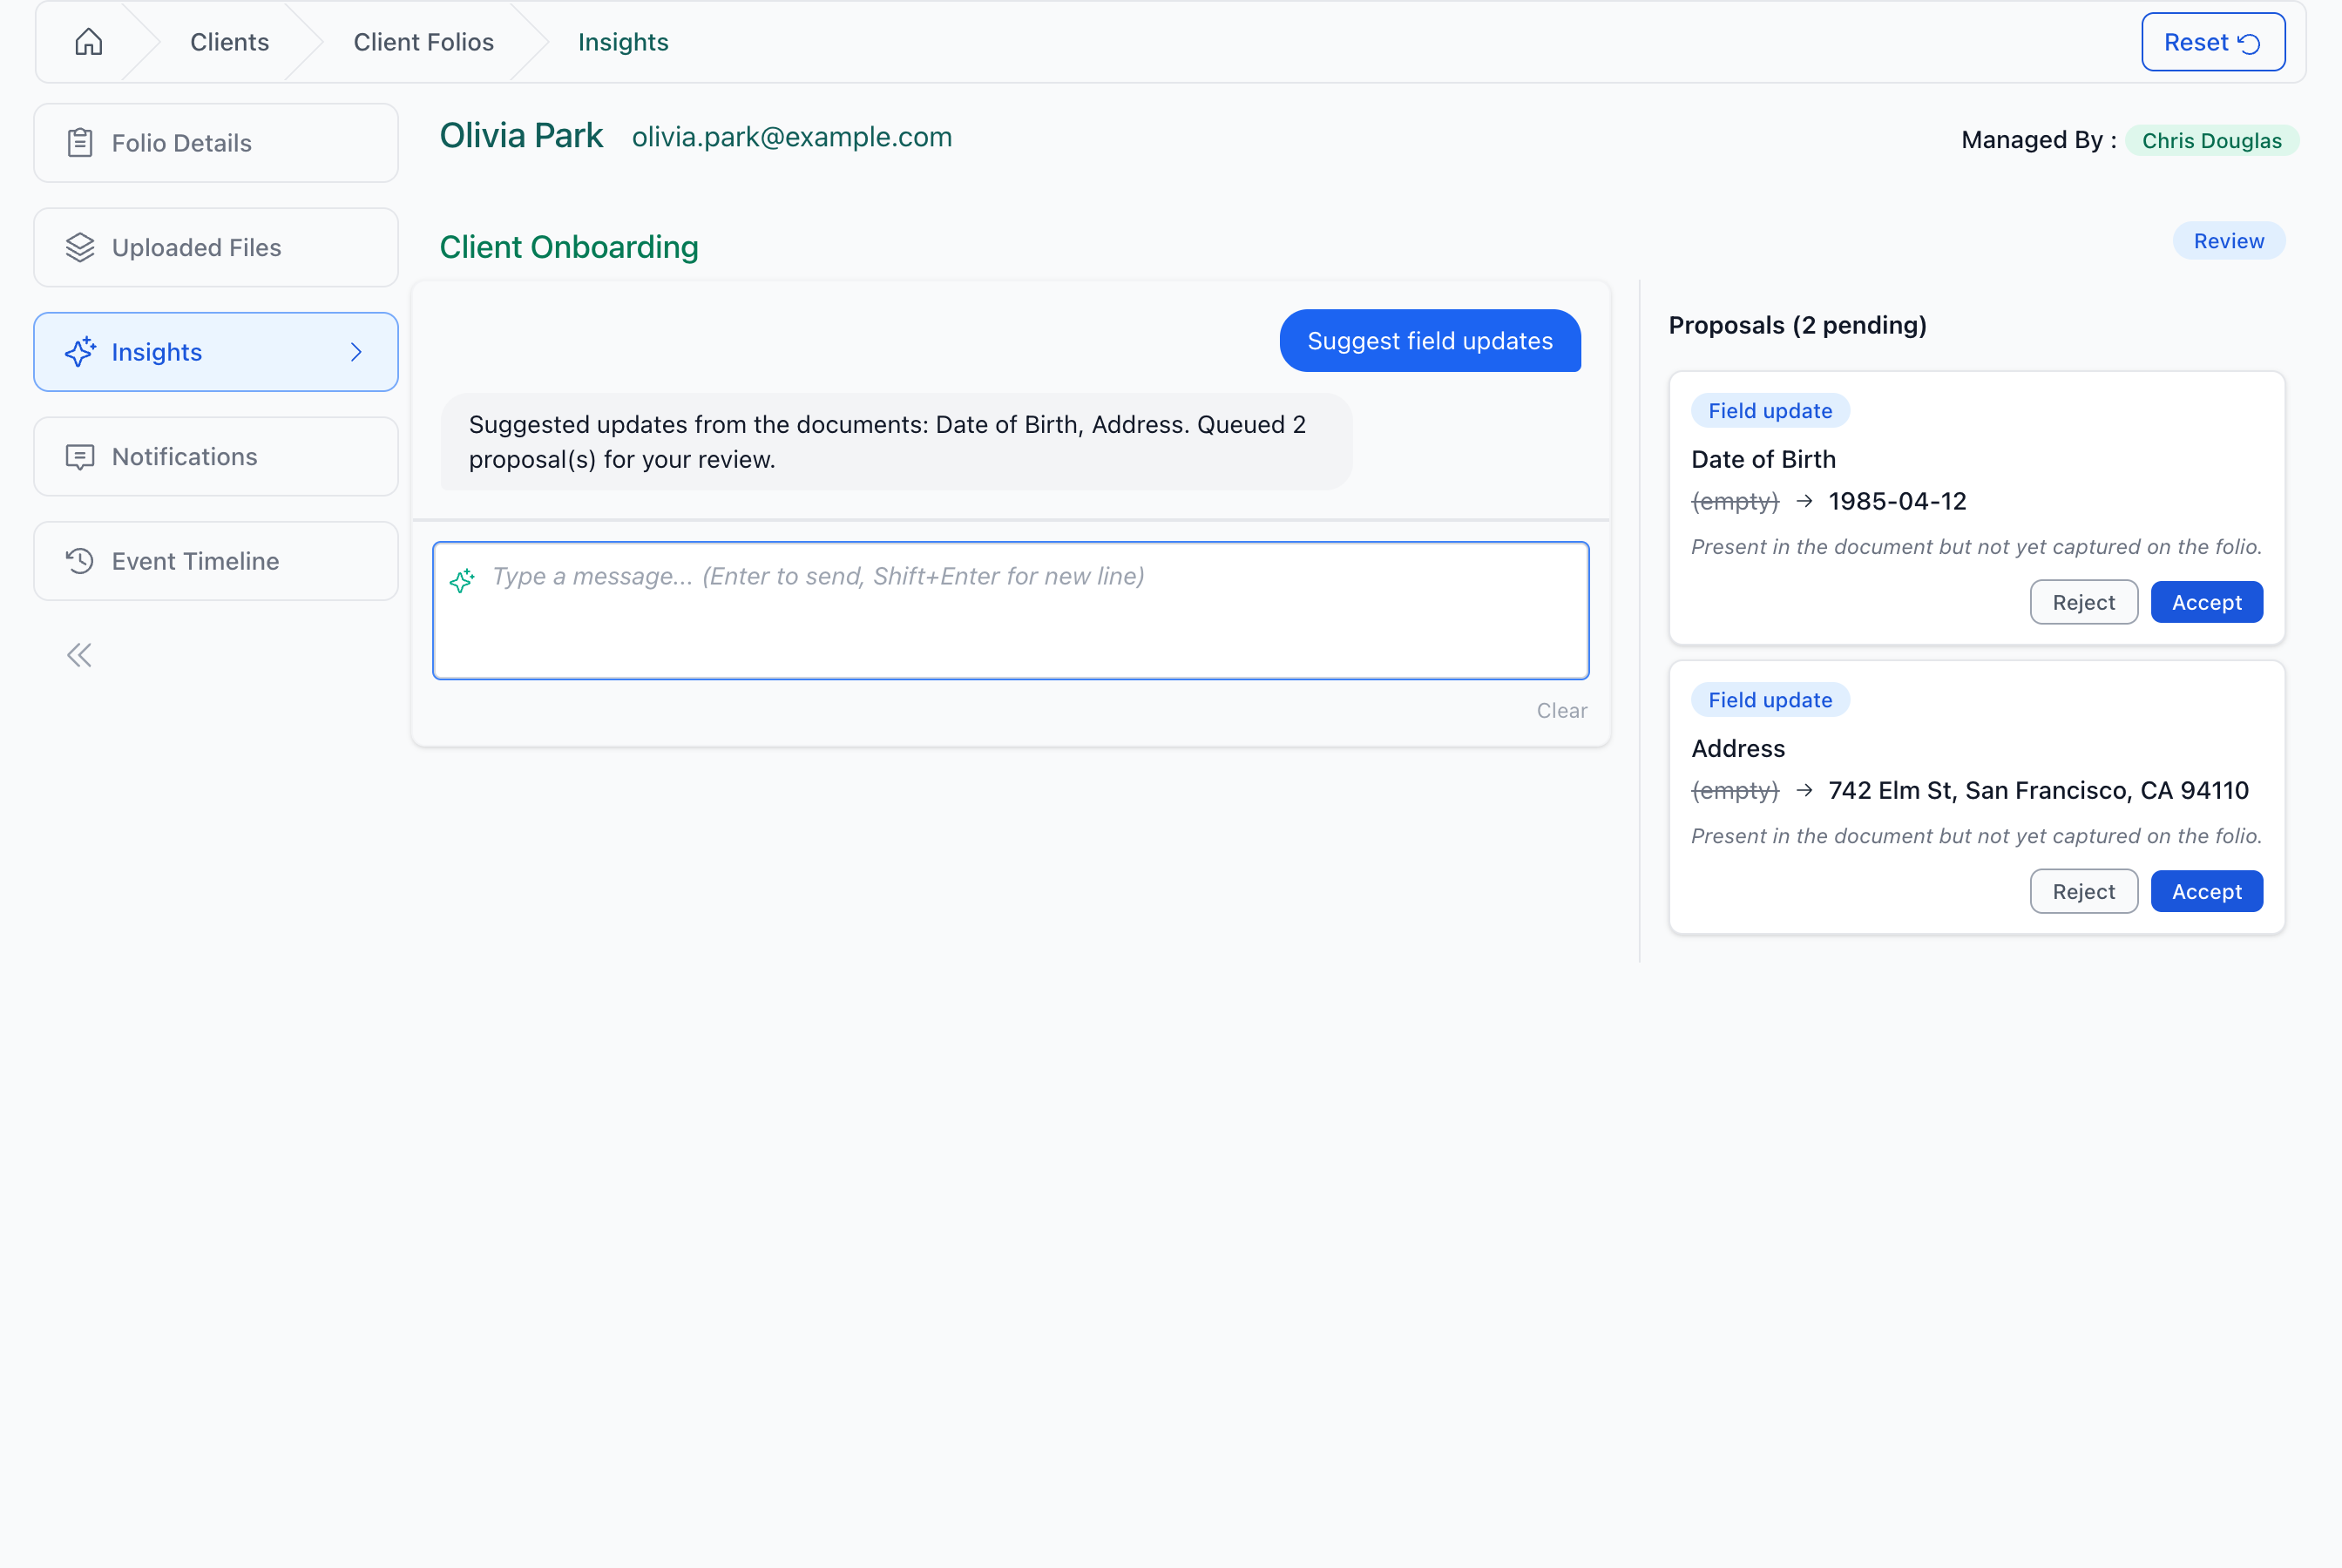This screenshot has height=1568, width=2342.
Task: Click the 742 Elm St address value
Action: click(2038, 790)
